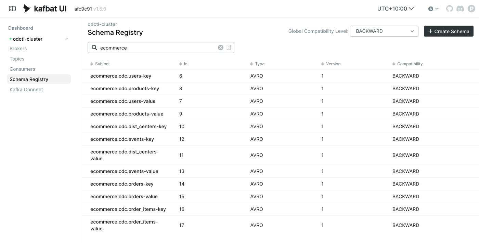479x243 pixels.
Task: Click version 1 in products-value row
Action: tap(322, 114)
